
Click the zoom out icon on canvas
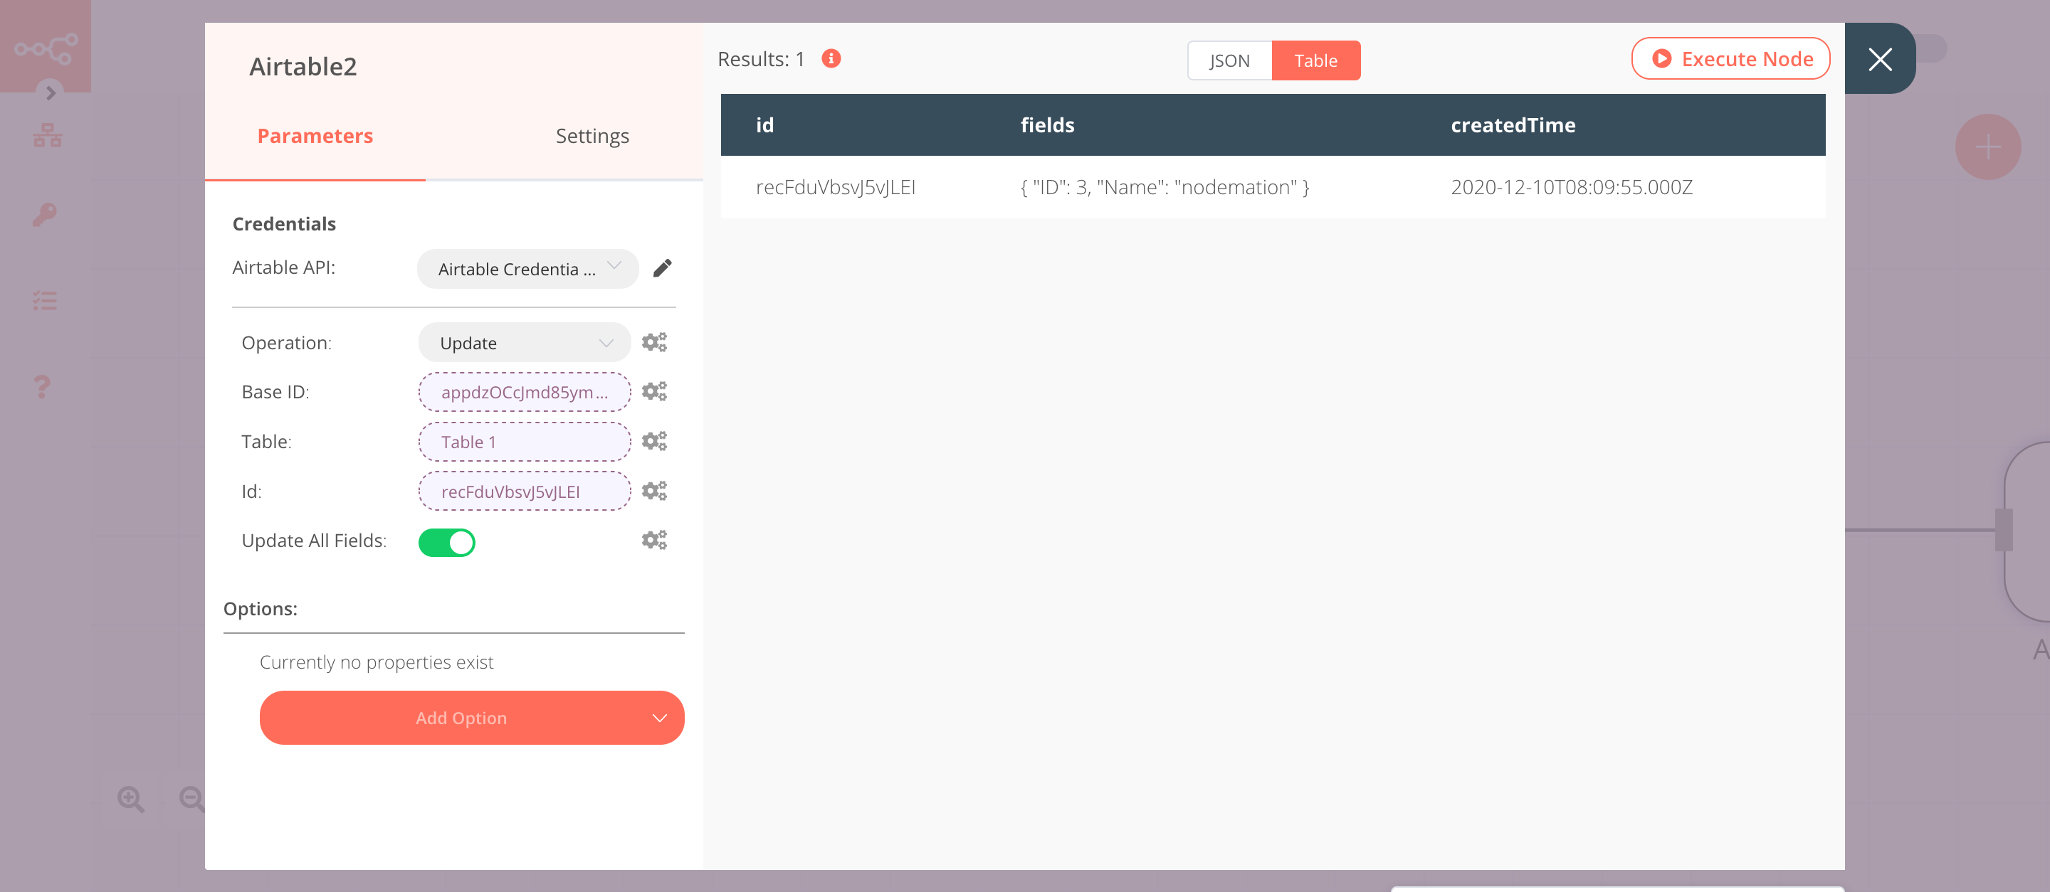coord(194,800)
